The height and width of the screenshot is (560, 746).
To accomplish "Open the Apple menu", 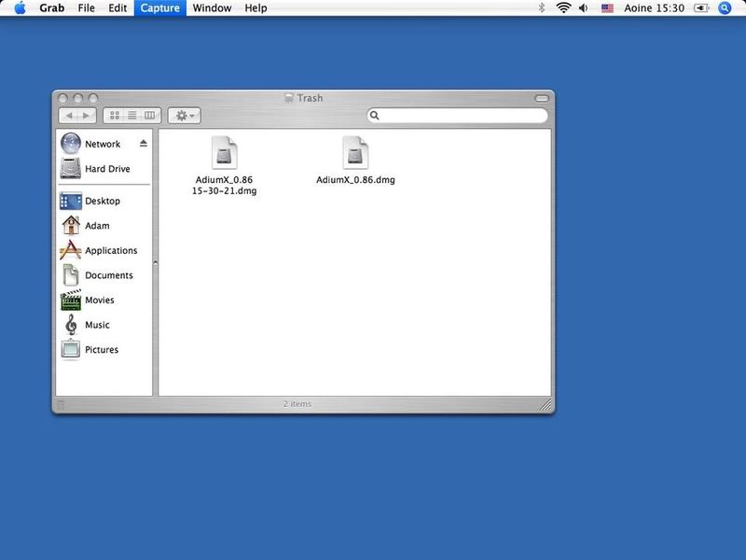I will (19, 8).
